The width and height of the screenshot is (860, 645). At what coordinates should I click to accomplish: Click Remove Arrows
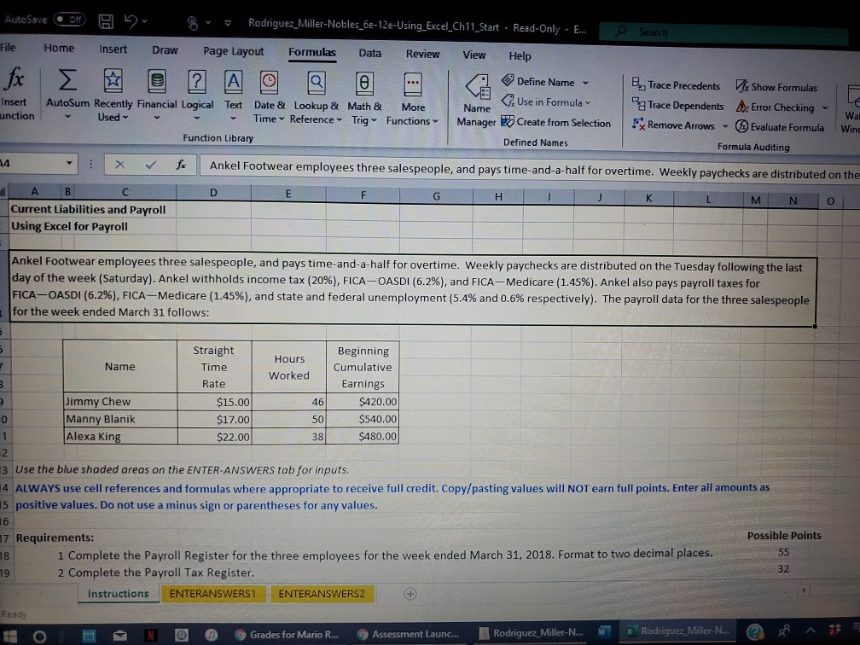[674, 125]
